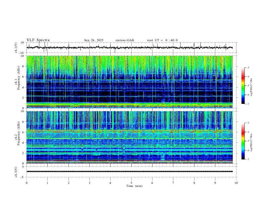This screenshot has width=266, height=205.
Task: Click the time axis tick label "9"
Action: (x=215, y=183)
